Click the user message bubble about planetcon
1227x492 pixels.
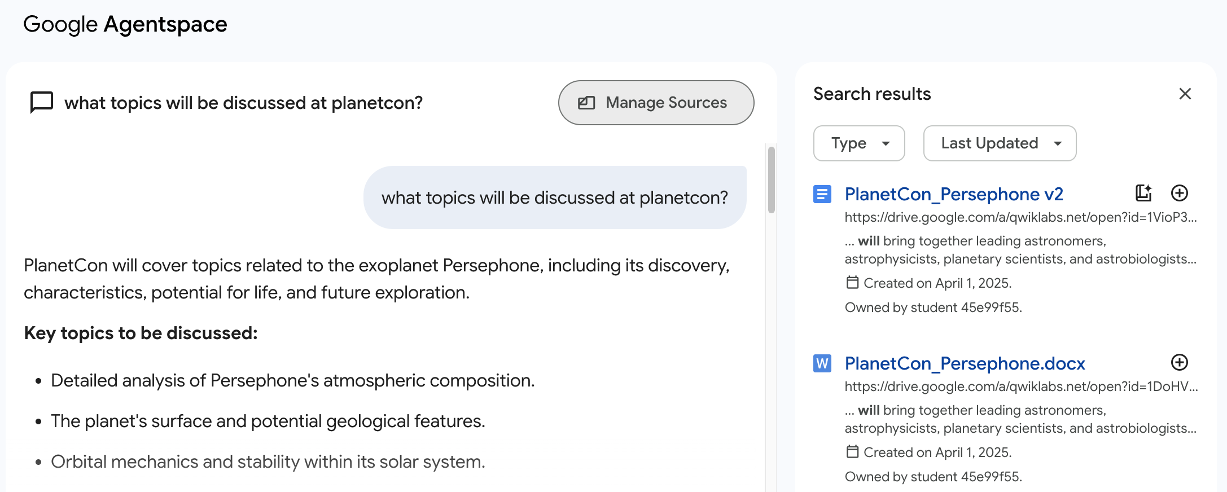(x=555, y=197)
